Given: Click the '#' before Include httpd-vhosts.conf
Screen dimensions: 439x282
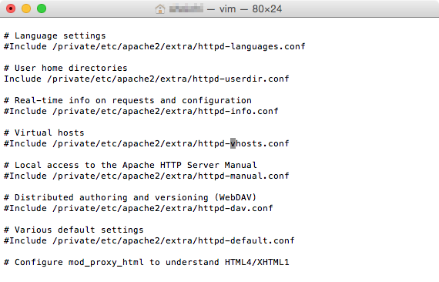Looking at the screenshot, I should pos(6,143).
